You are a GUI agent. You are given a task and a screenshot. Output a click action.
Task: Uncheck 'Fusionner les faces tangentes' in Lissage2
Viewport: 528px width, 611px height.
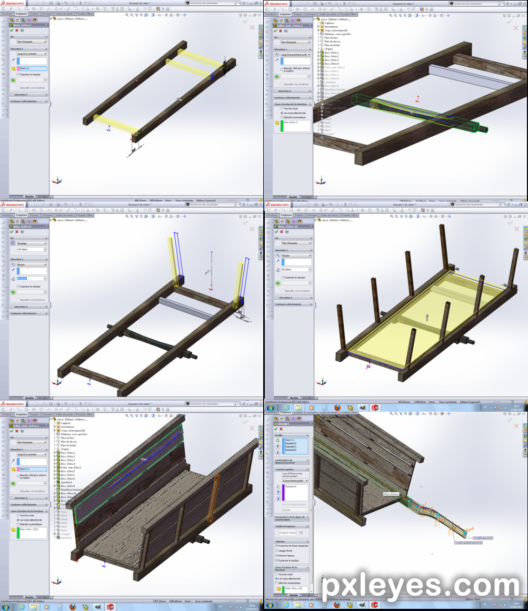(277, 546)
